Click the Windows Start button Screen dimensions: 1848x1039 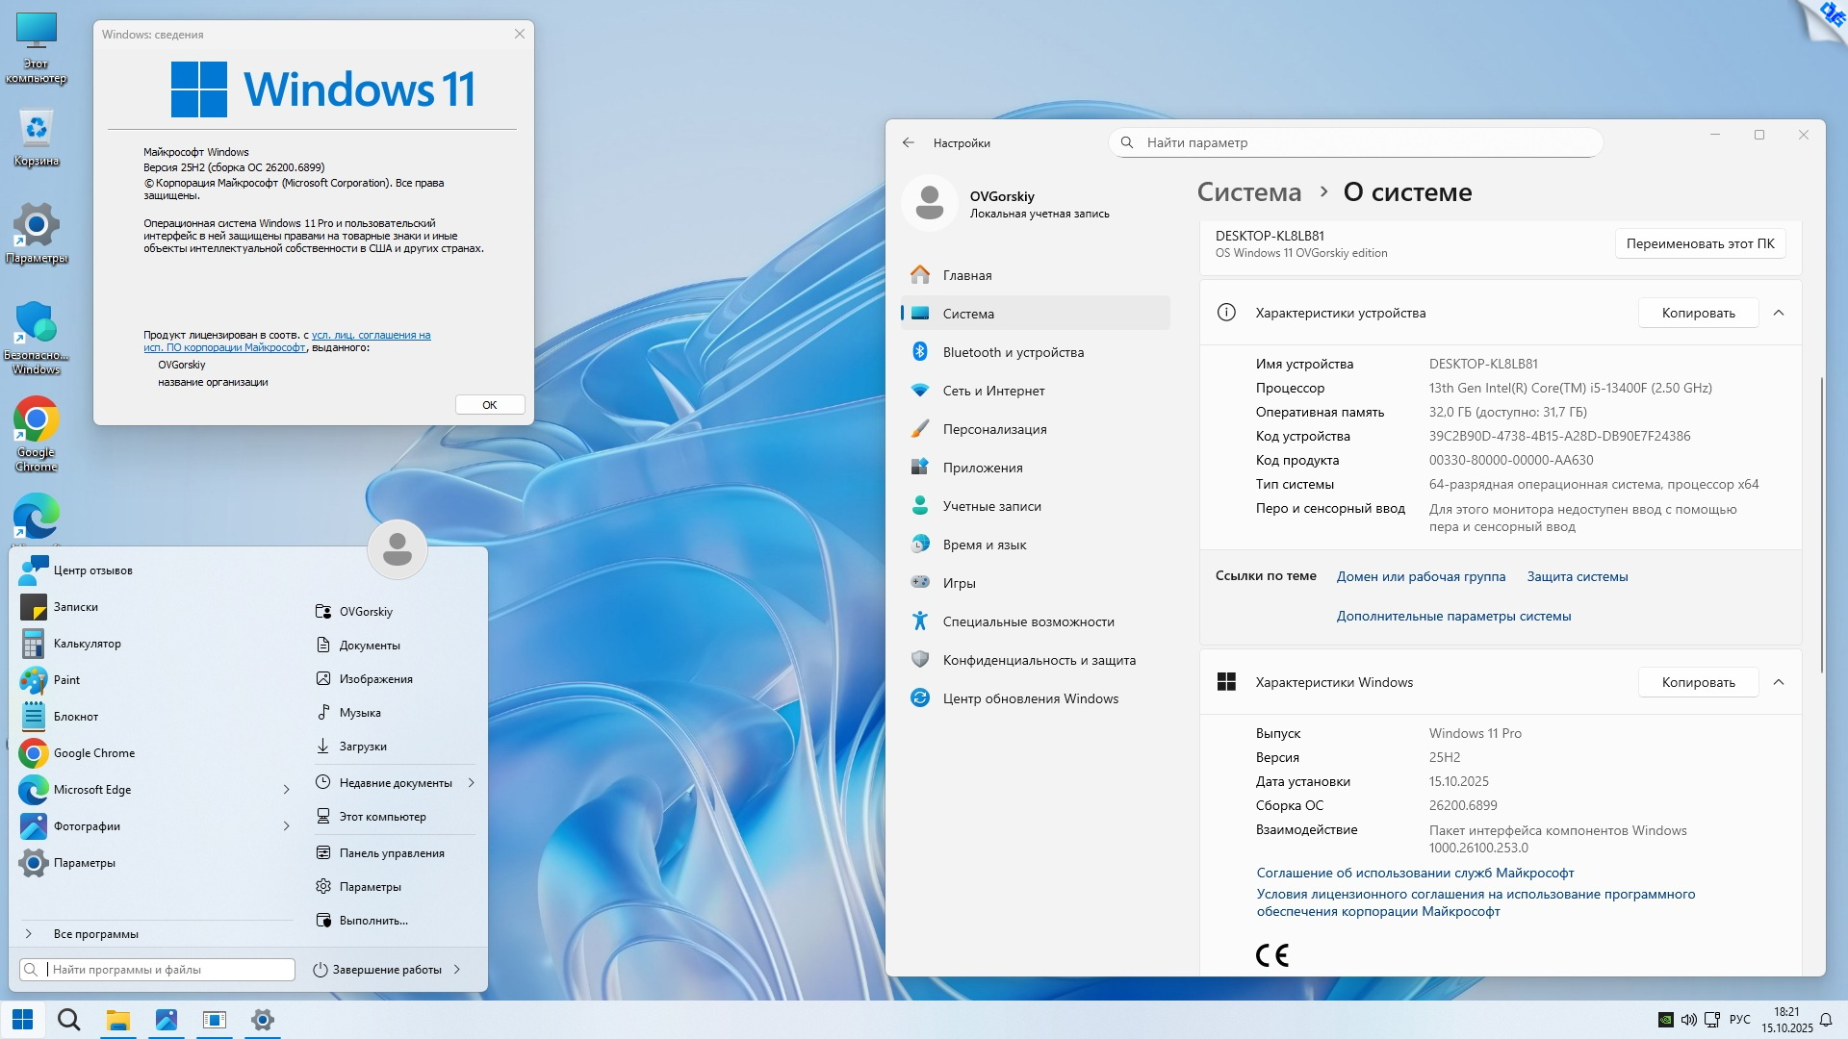[23, 1020]
